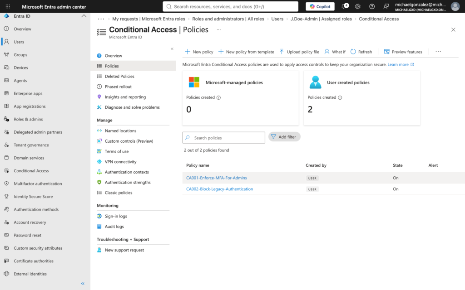Create a New policy
Image resolution: width=465 pixels, height=290 pixels.
[x=199, y=52]
